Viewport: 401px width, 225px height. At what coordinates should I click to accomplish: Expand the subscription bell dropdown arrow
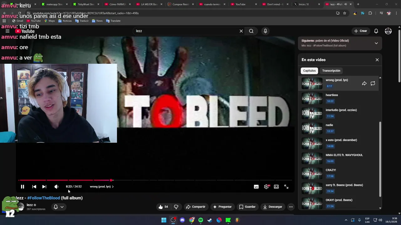[x=62, y=207]
